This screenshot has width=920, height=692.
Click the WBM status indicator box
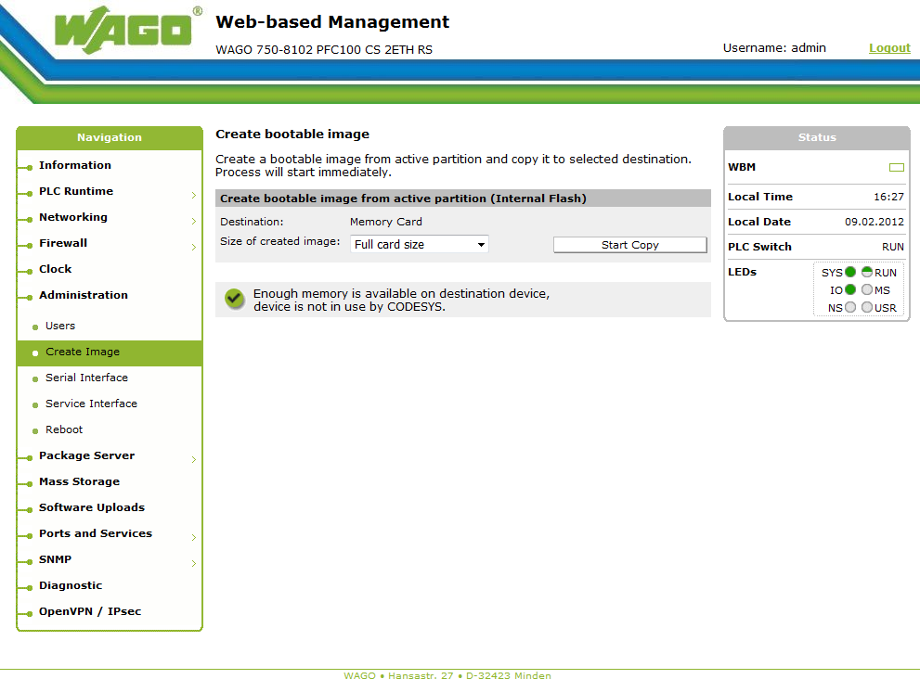pos(896,168)
